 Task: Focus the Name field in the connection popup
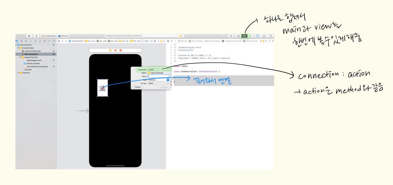[159, 76]
